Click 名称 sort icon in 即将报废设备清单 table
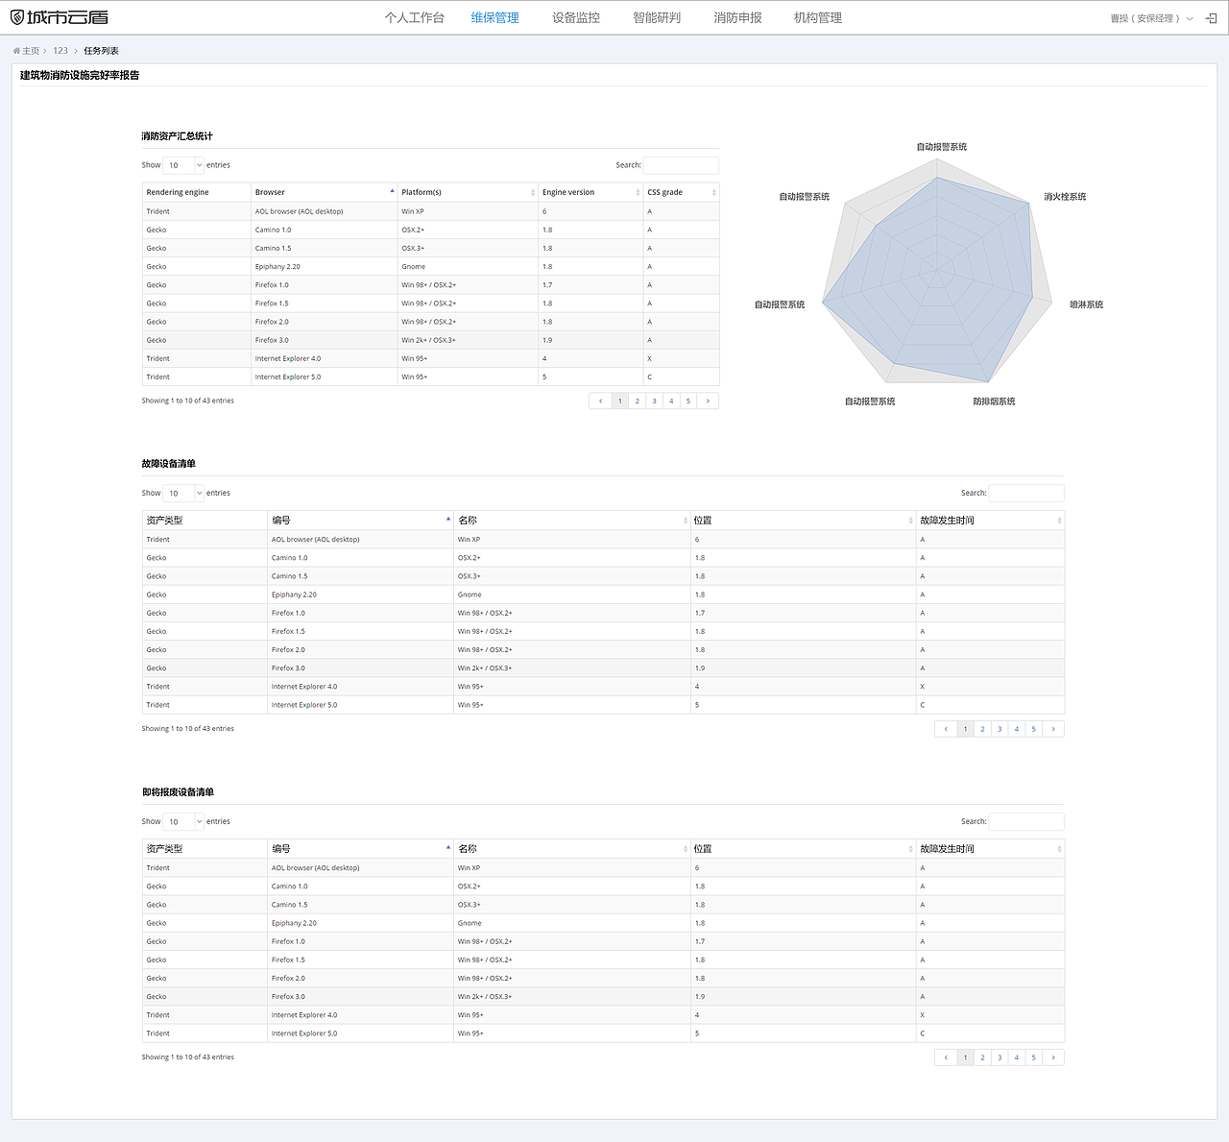This screenshot has height=1142, width=1229. (685, 849)
